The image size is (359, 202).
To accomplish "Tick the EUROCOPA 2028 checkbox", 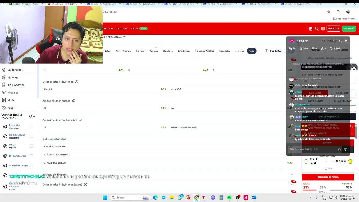I will pyautogui.click(x=31, y=156).
